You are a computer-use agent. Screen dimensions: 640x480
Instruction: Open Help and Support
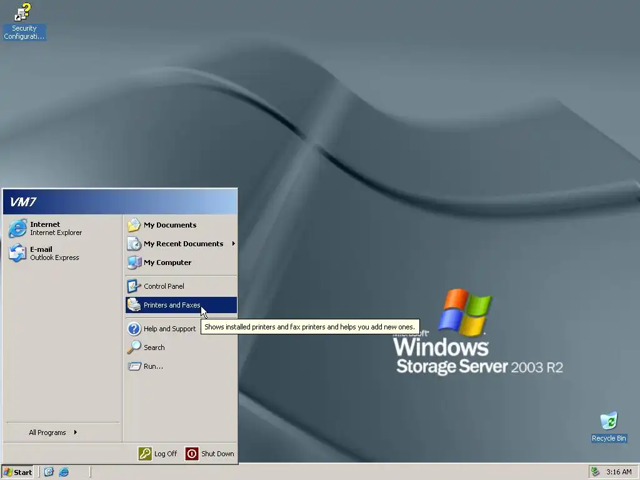coord(181,329)
